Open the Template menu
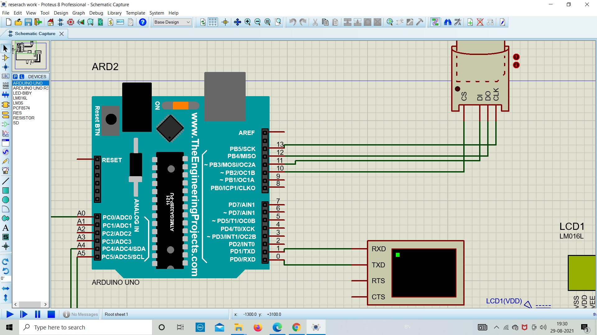This screenshot has width=597, height=335. (x=135, y=13)
